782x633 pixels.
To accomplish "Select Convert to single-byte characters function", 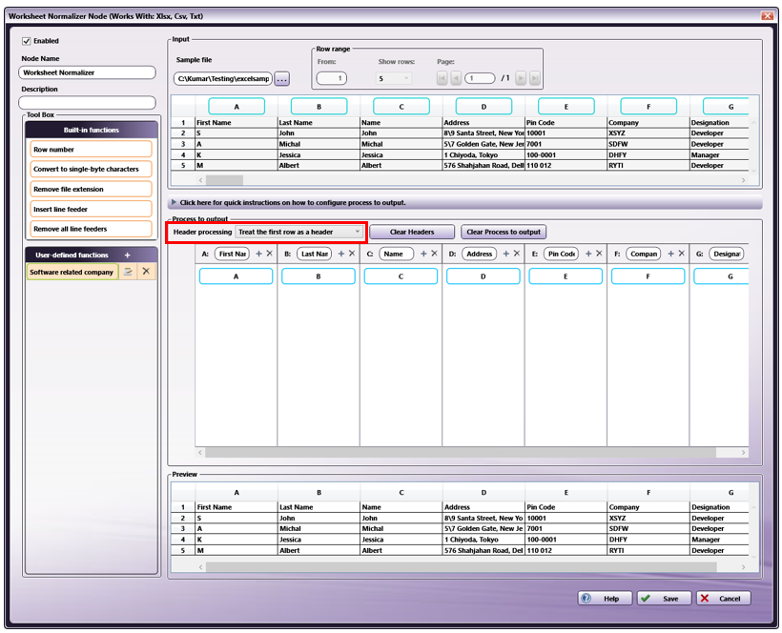I will 91,169.
